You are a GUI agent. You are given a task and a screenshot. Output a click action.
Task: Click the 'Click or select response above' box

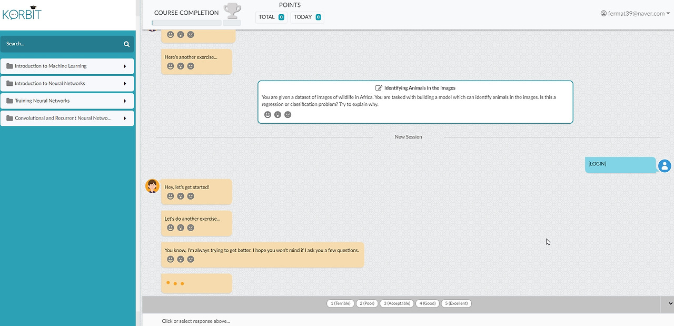click(x=408, y=321)
